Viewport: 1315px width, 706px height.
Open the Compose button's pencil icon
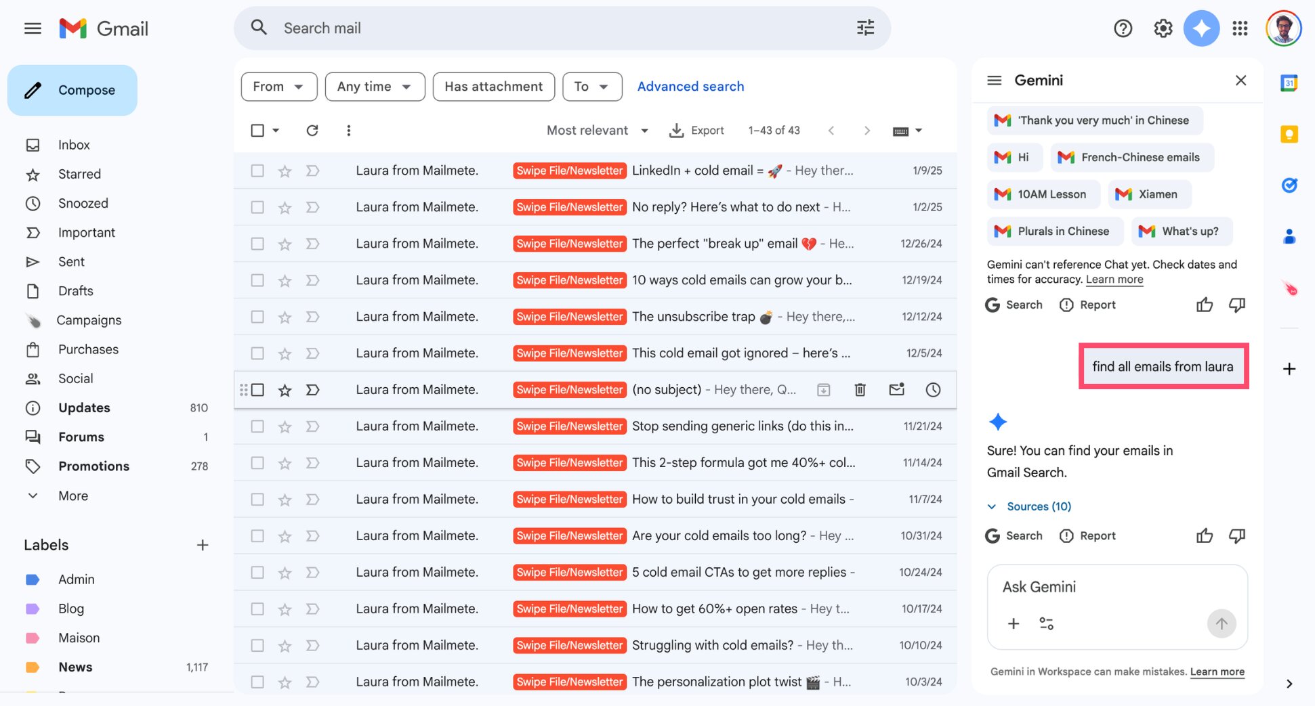click(33, 89)
